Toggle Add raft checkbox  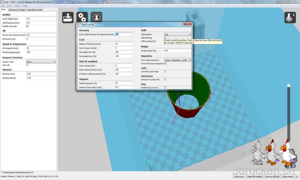tap(27, 65)
